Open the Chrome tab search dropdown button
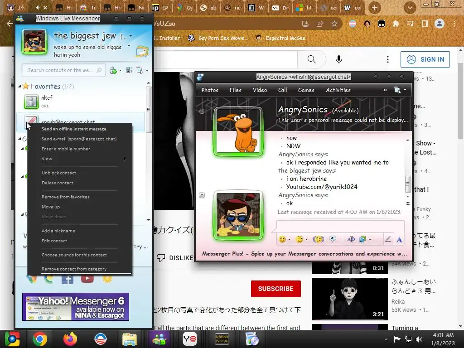464x348 pixels. pos(410,8)
